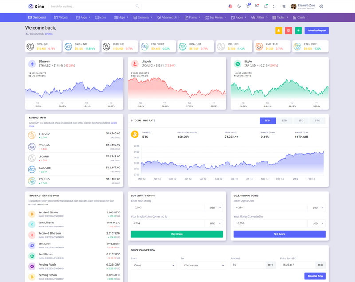355x282 pixels.
Task: Open the settings gear in header
Action: 321,6
